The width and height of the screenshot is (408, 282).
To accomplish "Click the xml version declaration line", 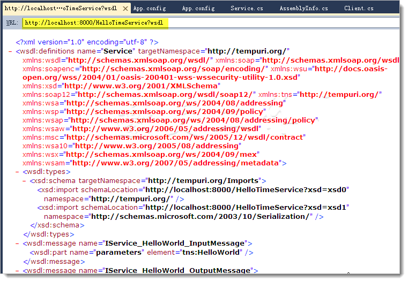I will (87, 42).
